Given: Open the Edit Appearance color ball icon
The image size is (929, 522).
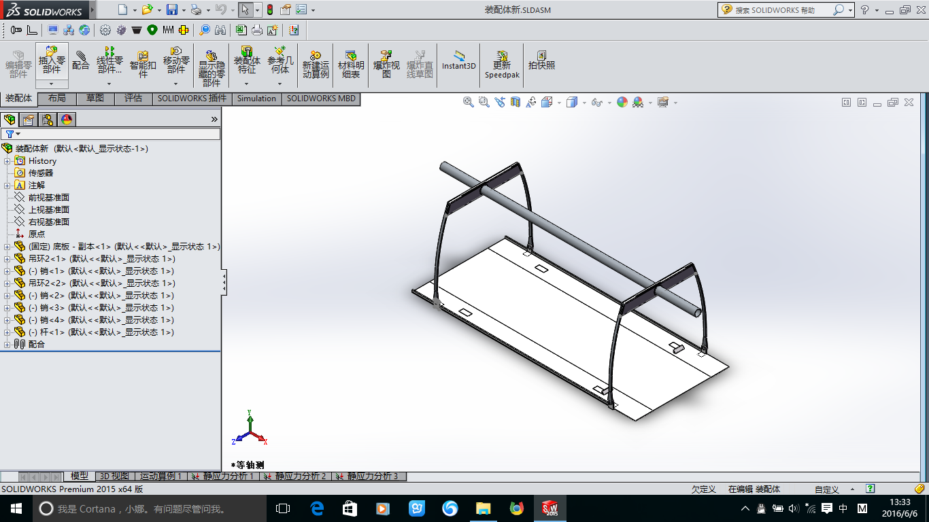Looking at the screenshot, I should click(622, 102).
